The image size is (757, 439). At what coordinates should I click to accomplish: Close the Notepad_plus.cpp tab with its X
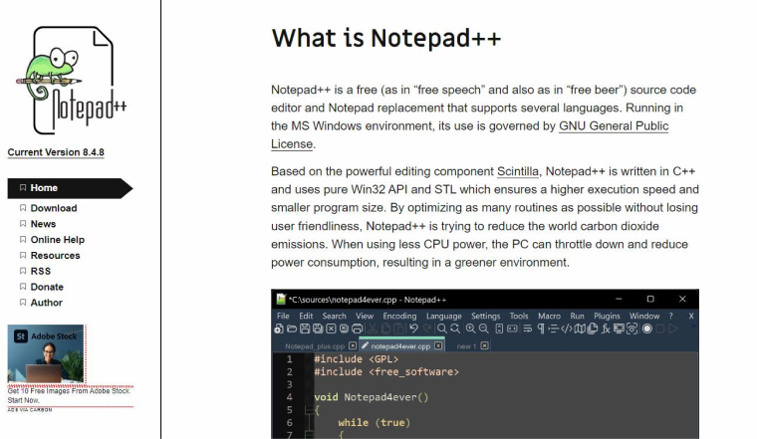tap(353, 345)
